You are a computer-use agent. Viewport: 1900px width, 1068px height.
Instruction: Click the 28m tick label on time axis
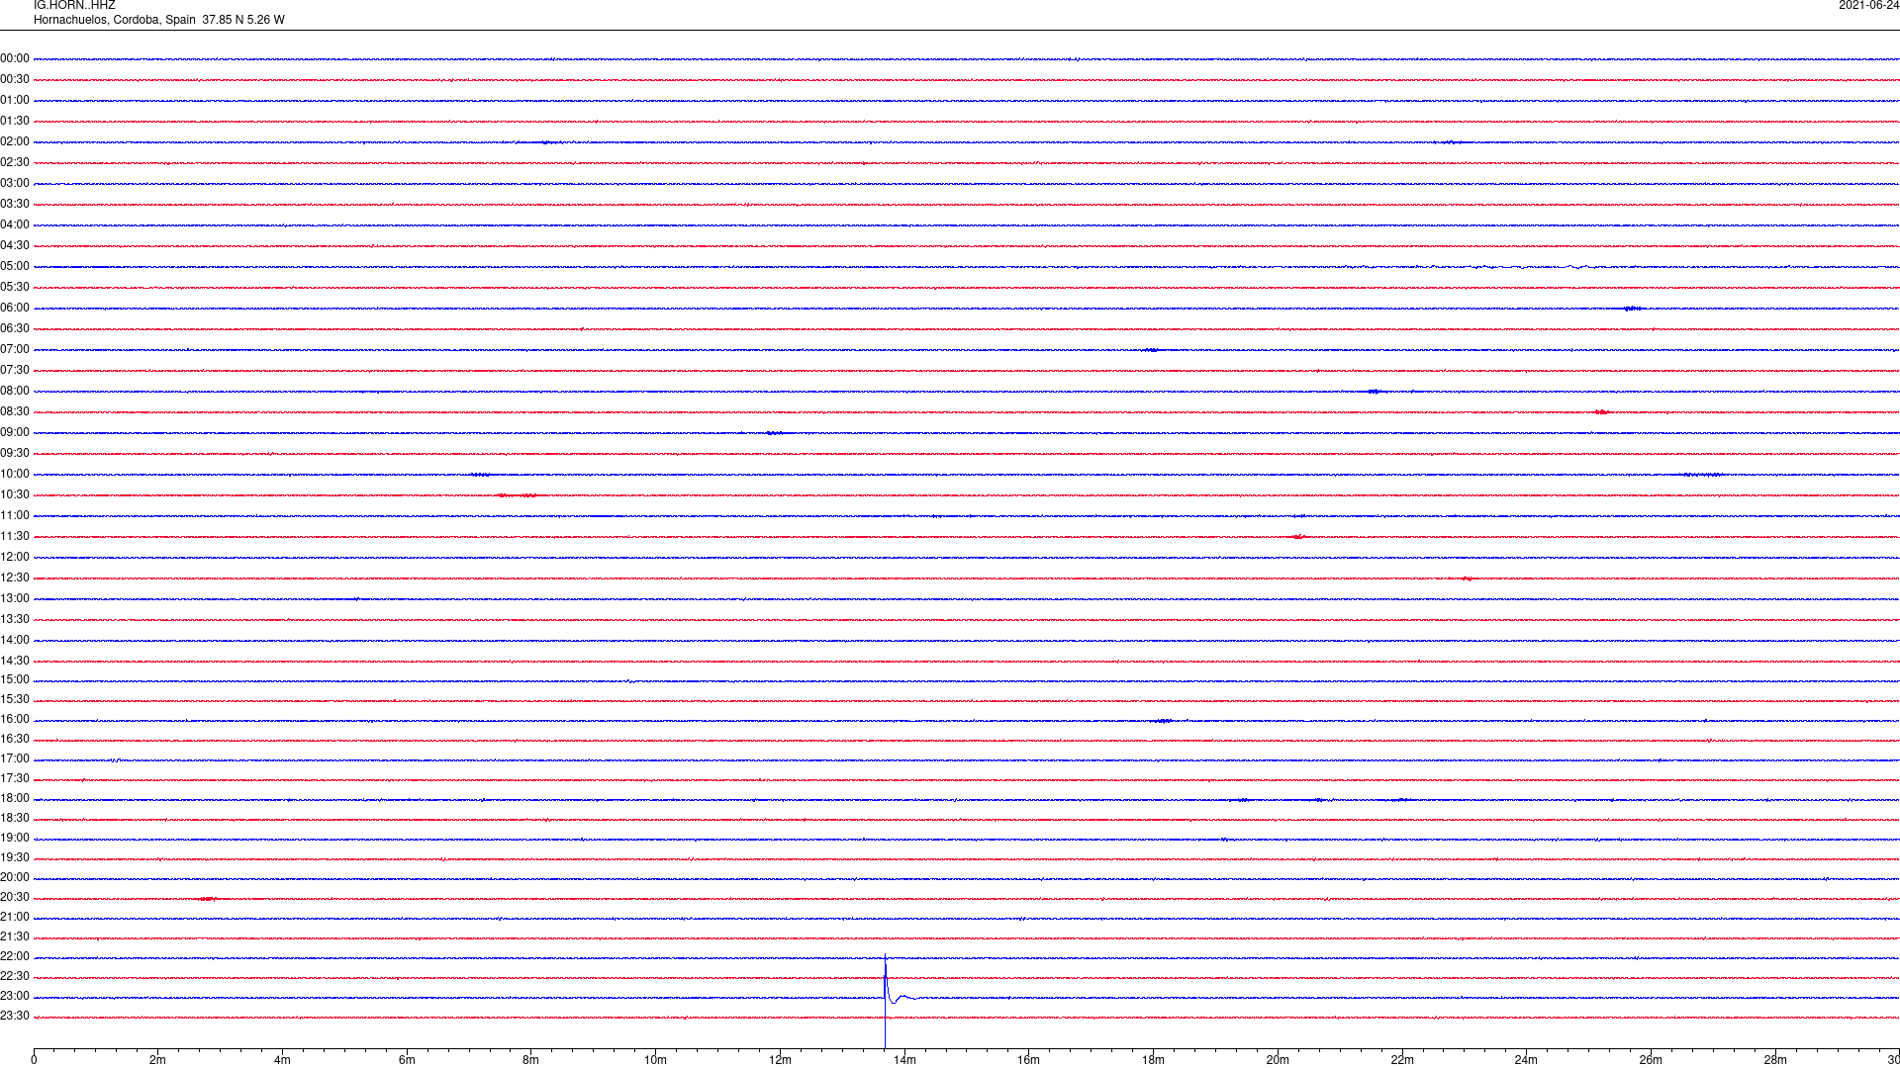tap(1775, 1060)
